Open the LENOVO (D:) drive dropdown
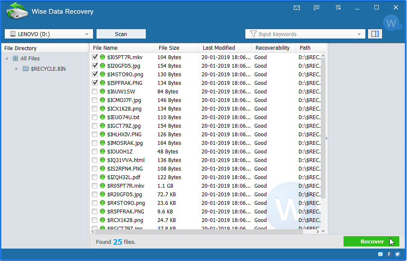This screenshot has height=261, width=407. [x=49, y=34]
